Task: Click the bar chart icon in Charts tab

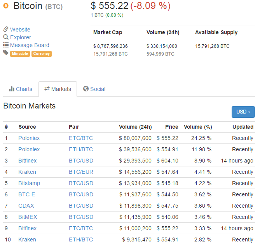Action: [12, 89]
